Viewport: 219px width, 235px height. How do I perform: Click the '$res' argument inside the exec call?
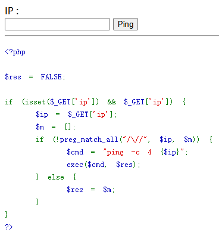(x=124, y=165)
